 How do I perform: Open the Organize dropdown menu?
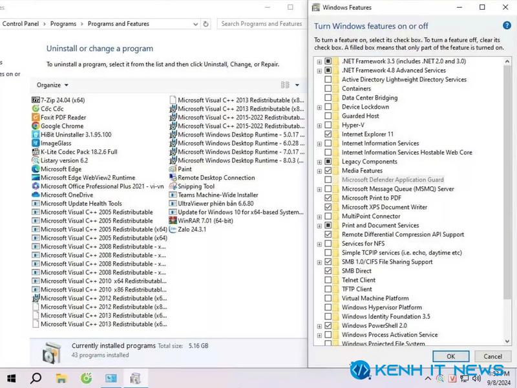[52, 85]
